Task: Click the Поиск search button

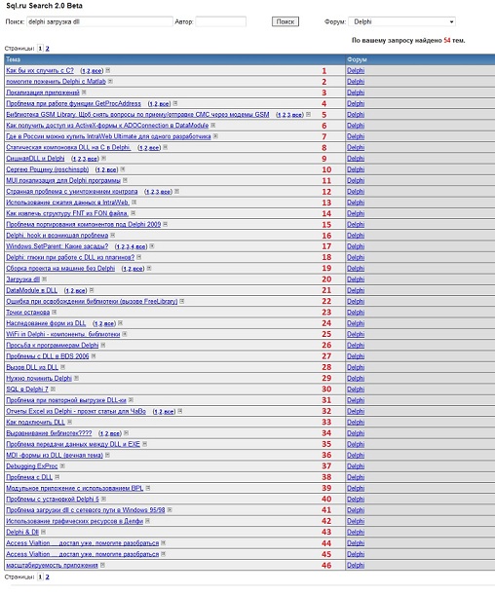Action: [x=286, y=22]
